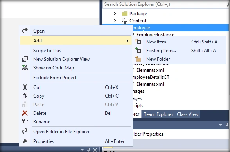This screenshot has width=230, height=152.
Task: Select the Package tree item label
Action: 138,14
